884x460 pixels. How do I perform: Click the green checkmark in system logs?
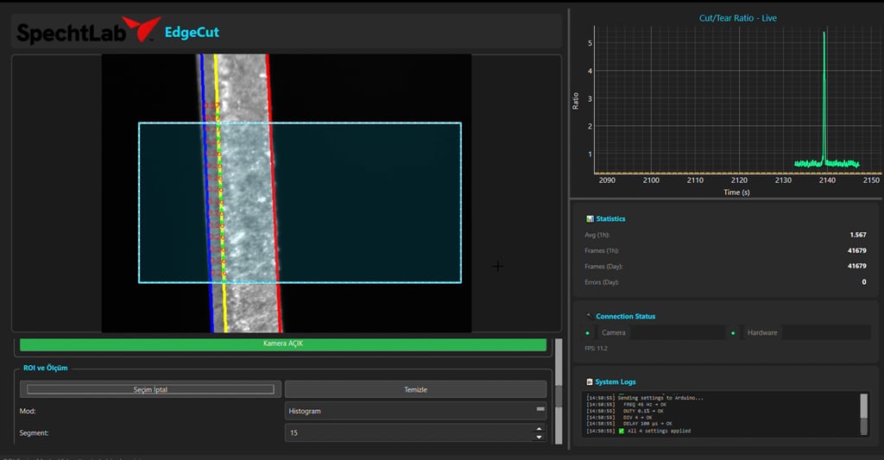[x=622, y=431]
